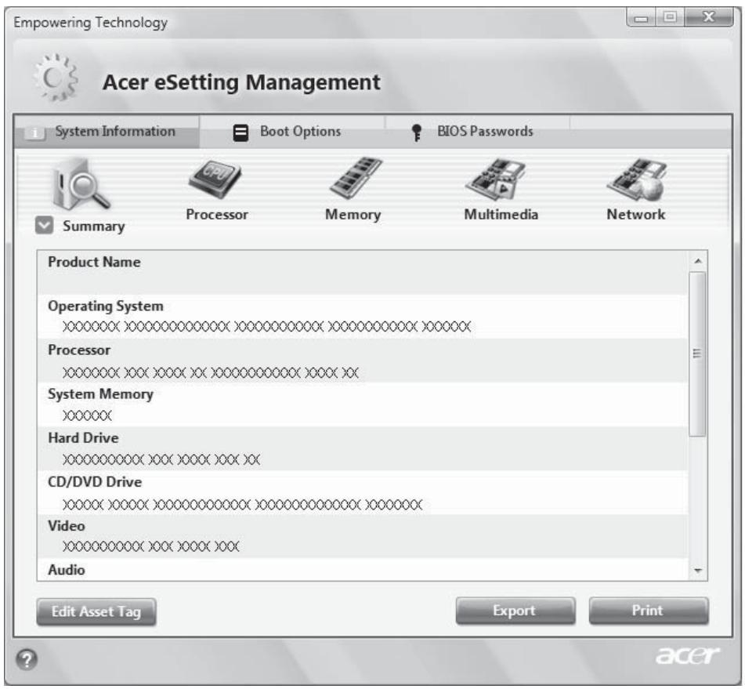Click the Print button
This screenshot has width=745, height=689.
tap(649, 611)
